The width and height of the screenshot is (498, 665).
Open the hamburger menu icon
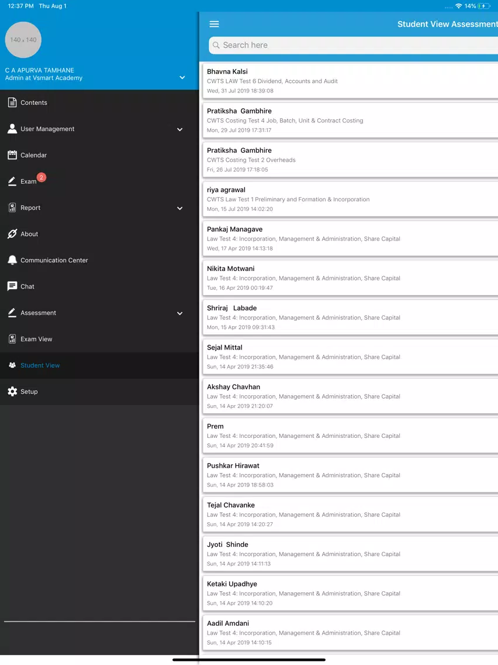point(215,24)
